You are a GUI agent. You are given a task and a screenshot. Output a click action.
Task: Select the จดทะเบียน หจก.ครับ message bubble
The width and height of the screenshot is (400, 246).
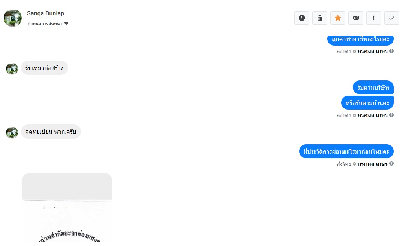click(x=51, y=132)
